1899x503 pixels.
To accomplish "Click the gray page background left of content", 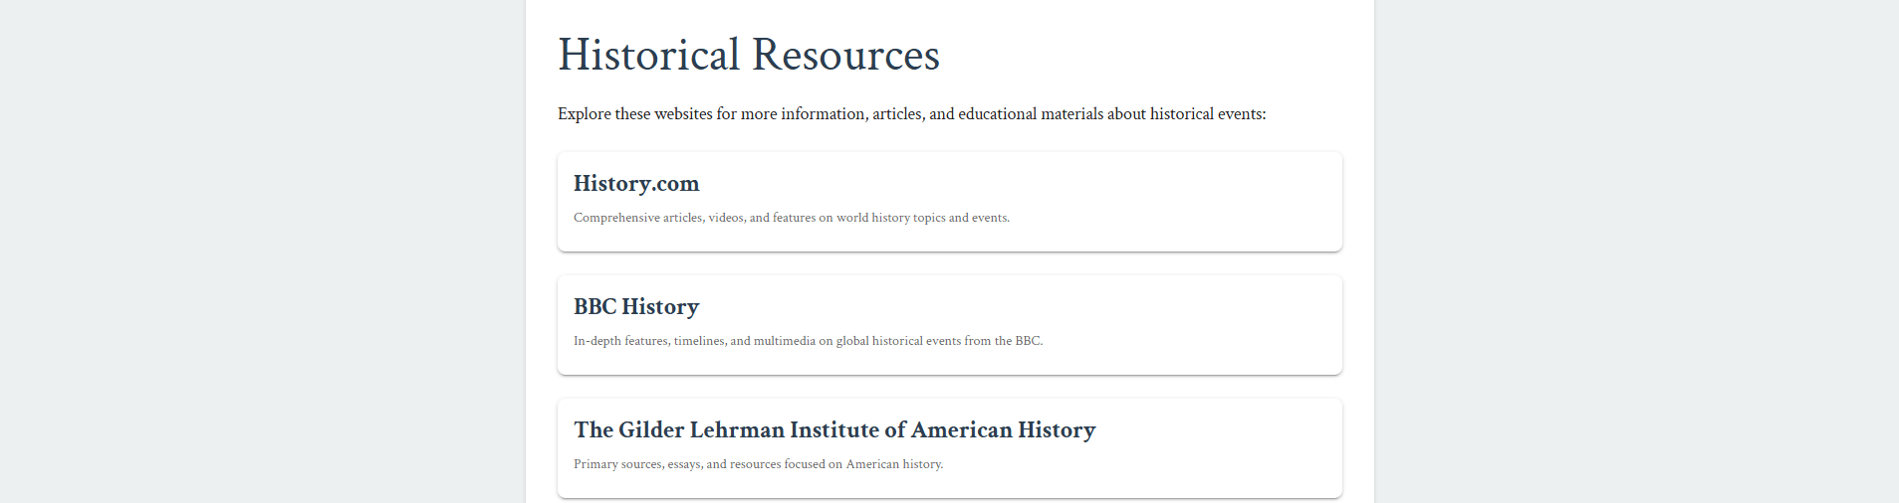I will tap(259, 249).
